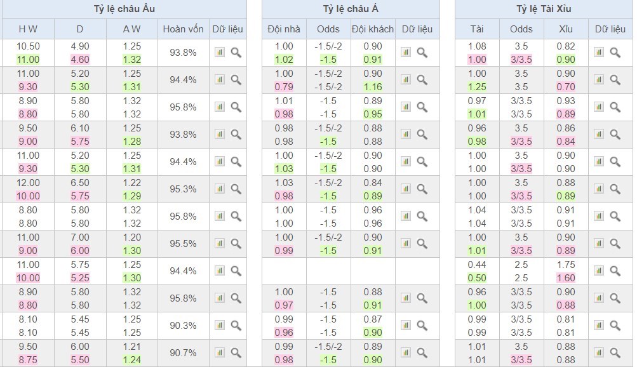The height and width of the screenshot is (367, 637).
Task: Click the highlighted 1.24 away win value
Action: point(131,359)
